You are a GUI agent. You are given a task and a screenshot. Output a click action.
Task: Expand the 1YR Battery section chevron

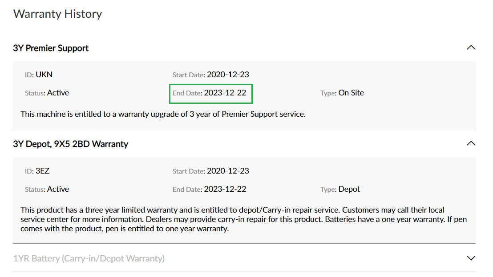tap(470, 258)
